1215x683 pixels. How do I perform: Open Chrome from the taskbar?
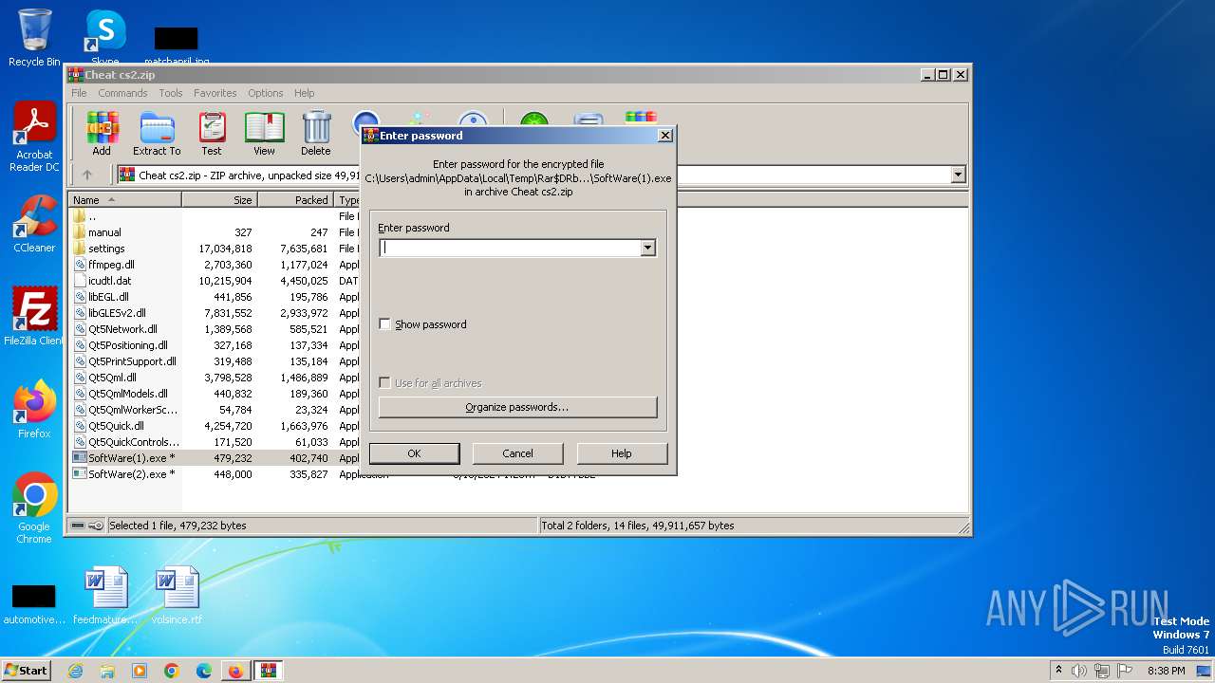172,671
